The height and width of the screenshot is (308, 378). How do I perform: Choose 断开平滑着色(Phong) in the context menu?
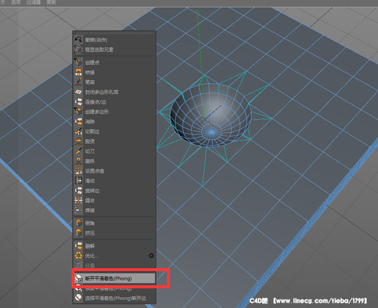pos(114,278)
